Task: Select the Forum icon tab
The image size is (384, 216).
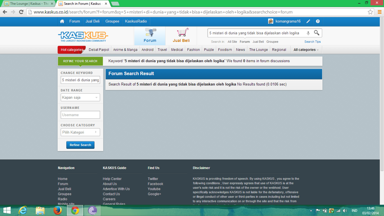Action: pyautogui.click(x=150, y=36)
